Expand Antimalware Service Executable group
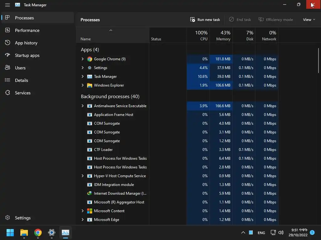The width and height of the screenshot is (321, 240). click(x=82, y=106)
